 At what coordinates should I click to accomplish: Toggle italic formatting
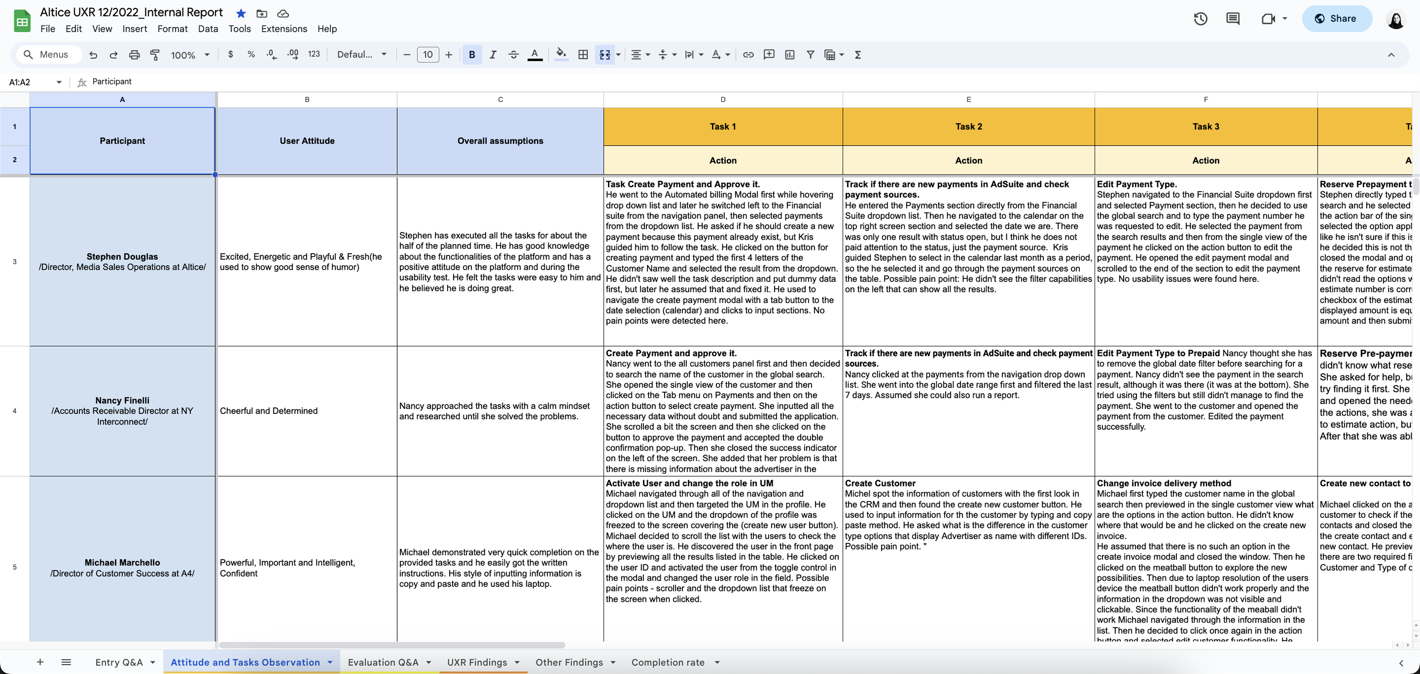tap(493, 55)
